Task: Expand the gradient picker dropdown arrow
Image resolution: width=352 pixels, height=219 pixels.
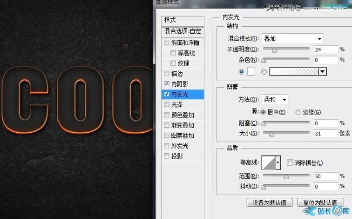Action: [x=323, y=72]
